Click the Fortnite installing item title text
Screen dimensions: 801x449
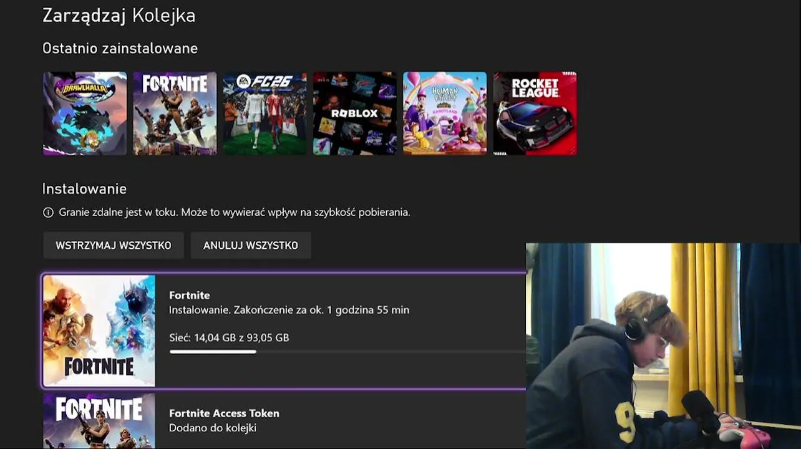click(x=190, y=295)
